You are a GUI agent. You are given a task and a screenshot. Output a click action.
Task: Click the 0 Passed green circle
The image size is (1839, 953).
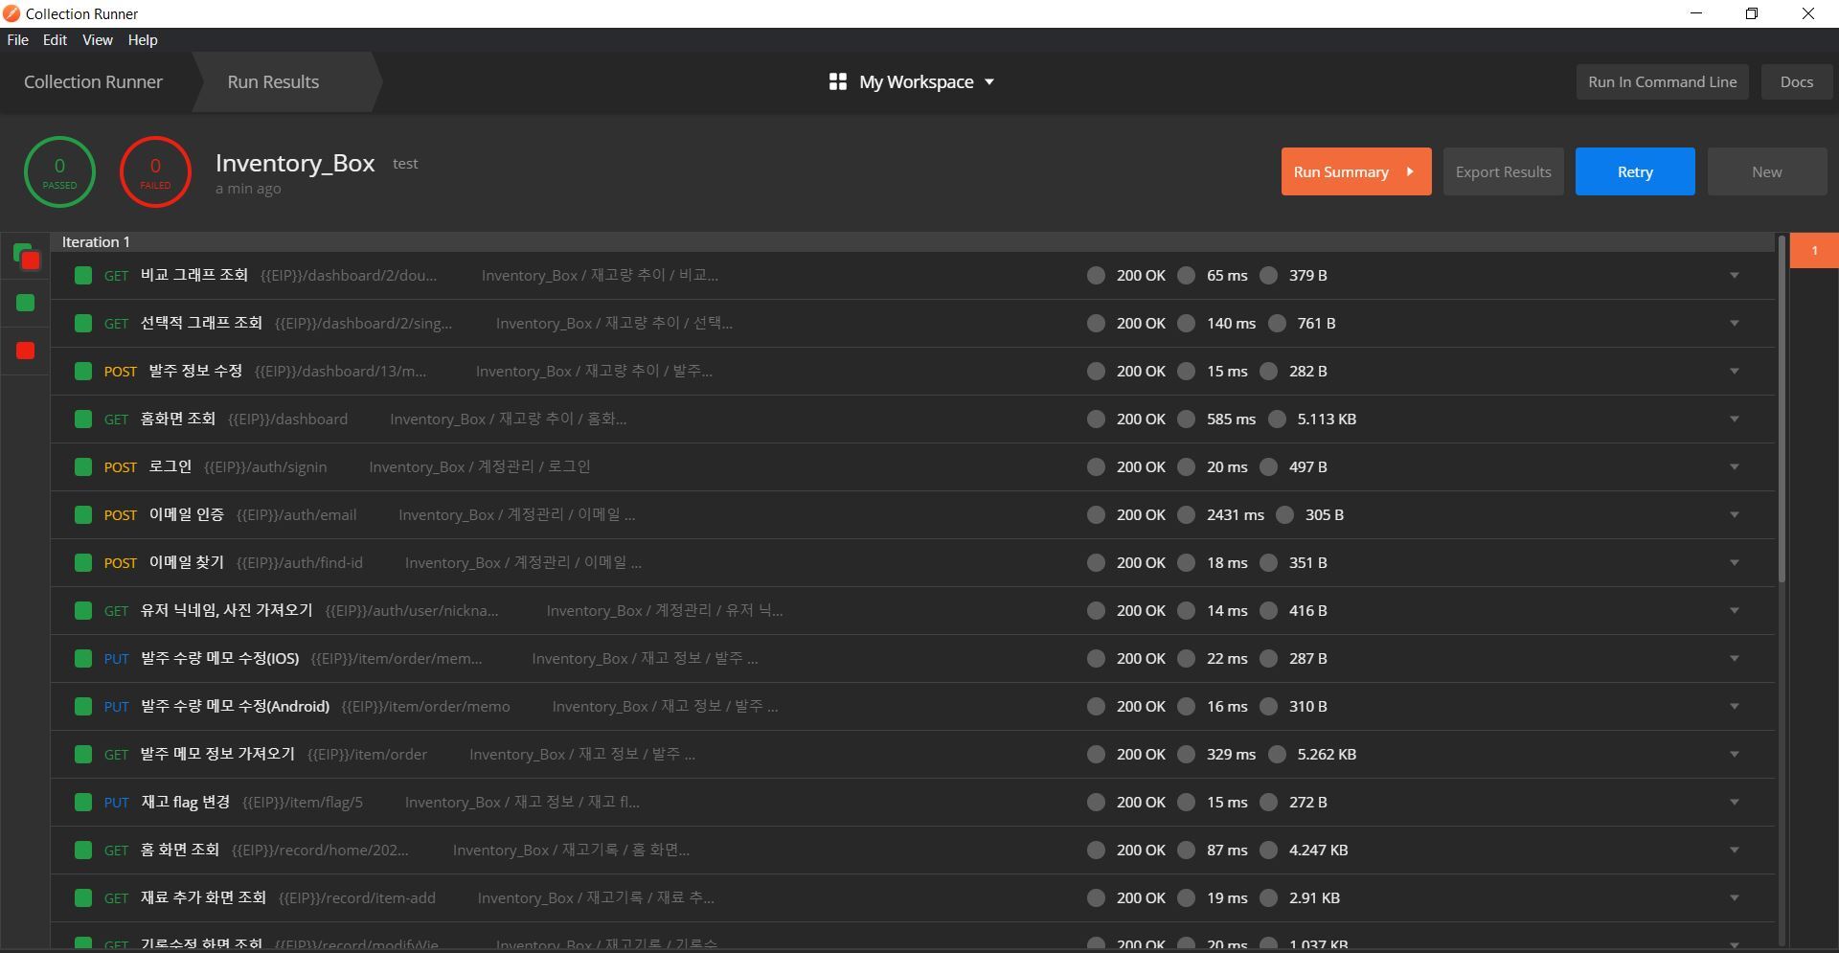point(59,172)
